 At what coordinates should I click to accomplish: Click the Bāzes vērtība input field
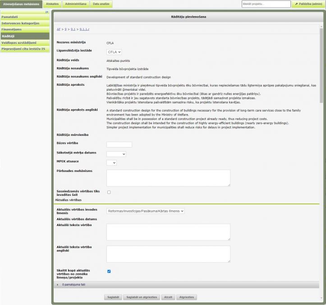tap(119, 144)
